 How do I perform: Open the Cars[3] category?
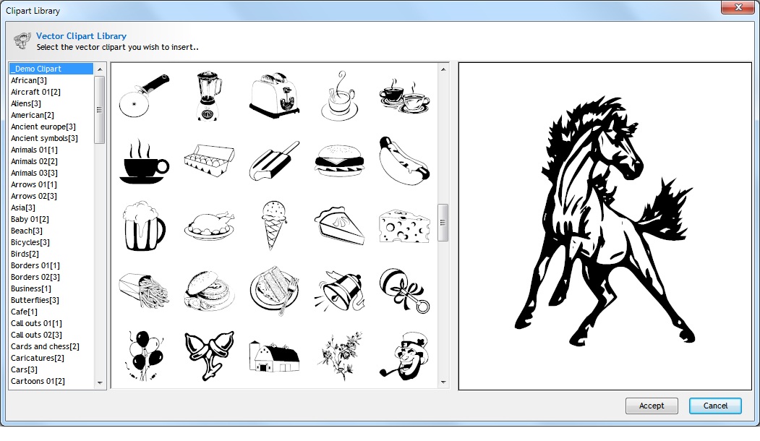tap(24, 369)
